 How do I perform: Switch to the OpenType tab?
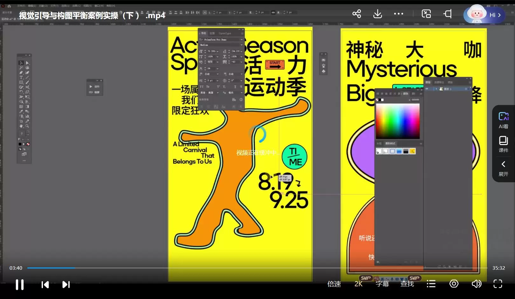(225, 33)
